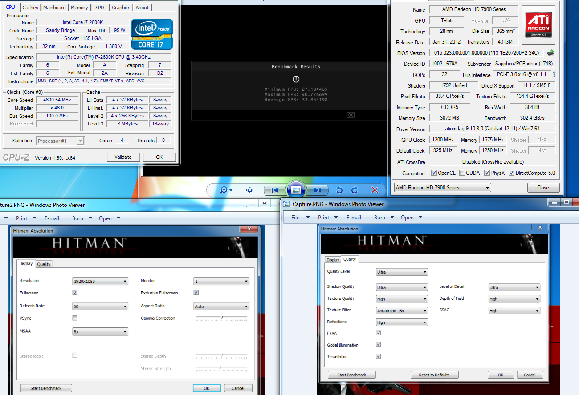The height and width of the screenshot is (395, 579).
Task: Click the Intel Core i7 logo in CPU-Z
Action: (x=152, y=34)
